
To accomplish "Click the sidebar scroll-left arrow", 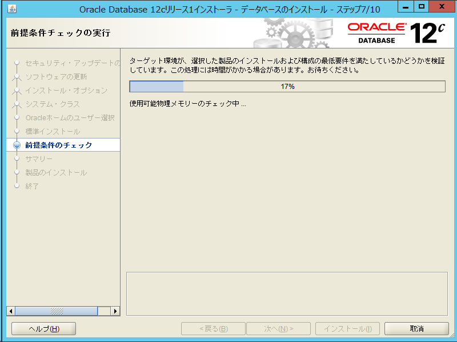I will [11, 311].
